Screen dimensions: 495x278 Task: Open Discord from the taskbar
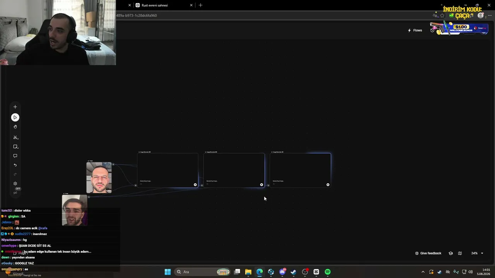282,272
